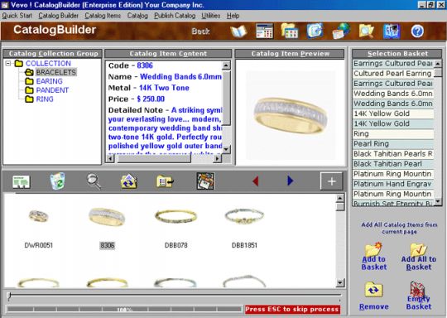Click the blue refresh page icon in header
This screenshot has height=318, width=447.
[x=315, y=31]
